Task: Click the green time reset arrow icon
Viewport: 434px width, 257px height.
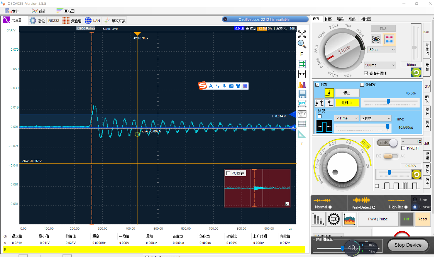Action: coord(416,73)
